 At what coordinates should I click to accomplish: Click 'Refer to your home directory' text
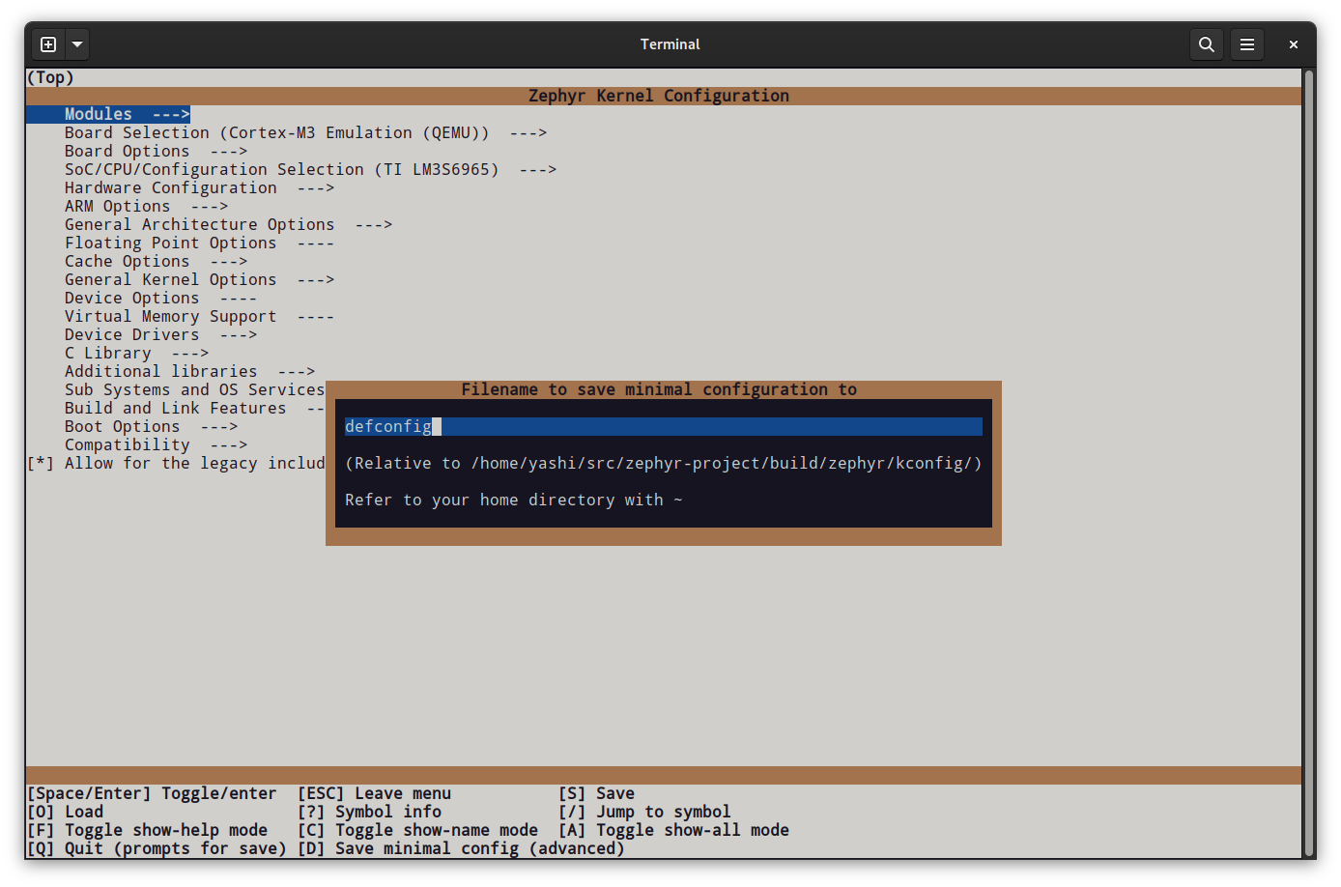click(x=514, y=500)
